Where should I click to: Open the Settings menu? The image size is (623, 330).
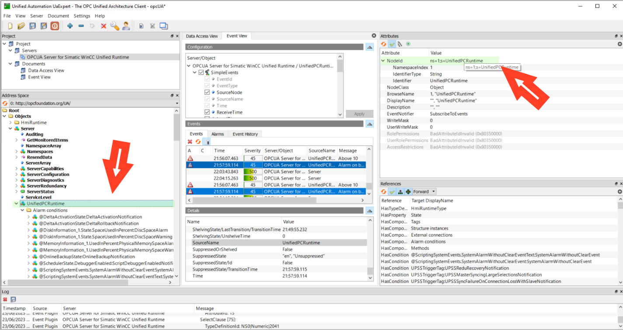[x=82, y=16]
